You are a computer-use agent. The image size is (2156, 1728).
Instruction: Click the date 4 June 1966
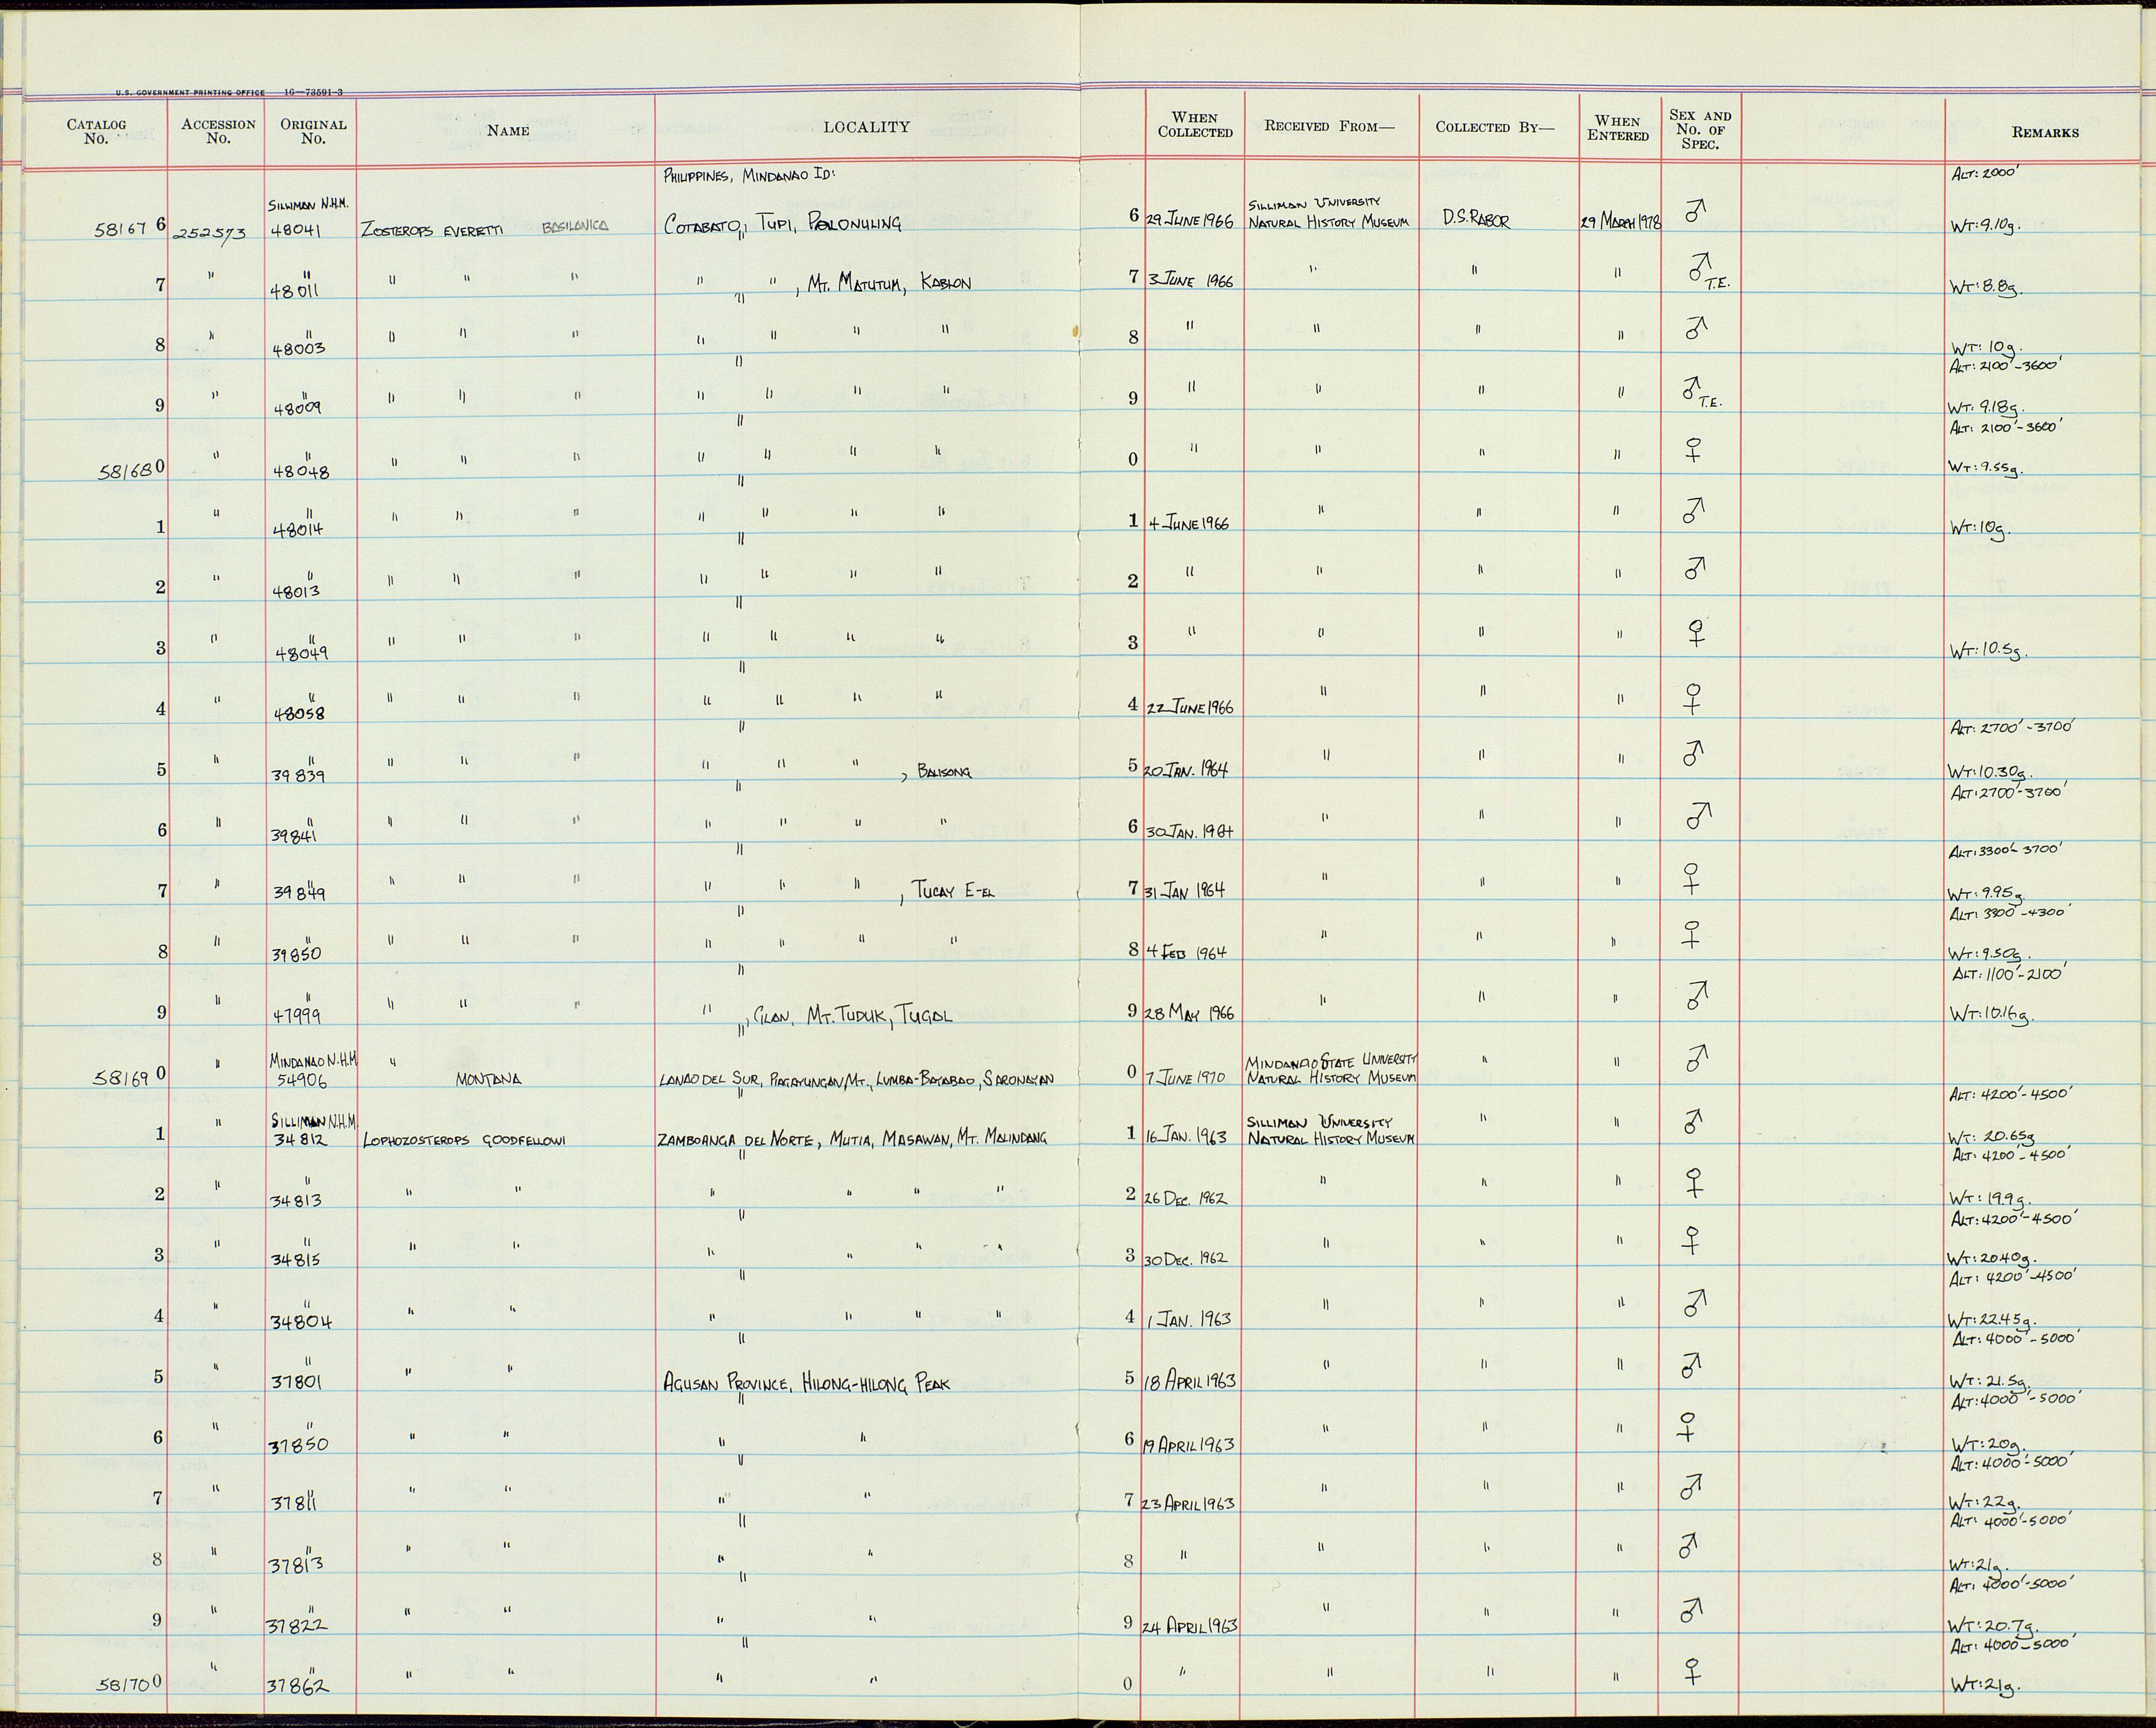pyautogui.click(x=1188, y=524)
